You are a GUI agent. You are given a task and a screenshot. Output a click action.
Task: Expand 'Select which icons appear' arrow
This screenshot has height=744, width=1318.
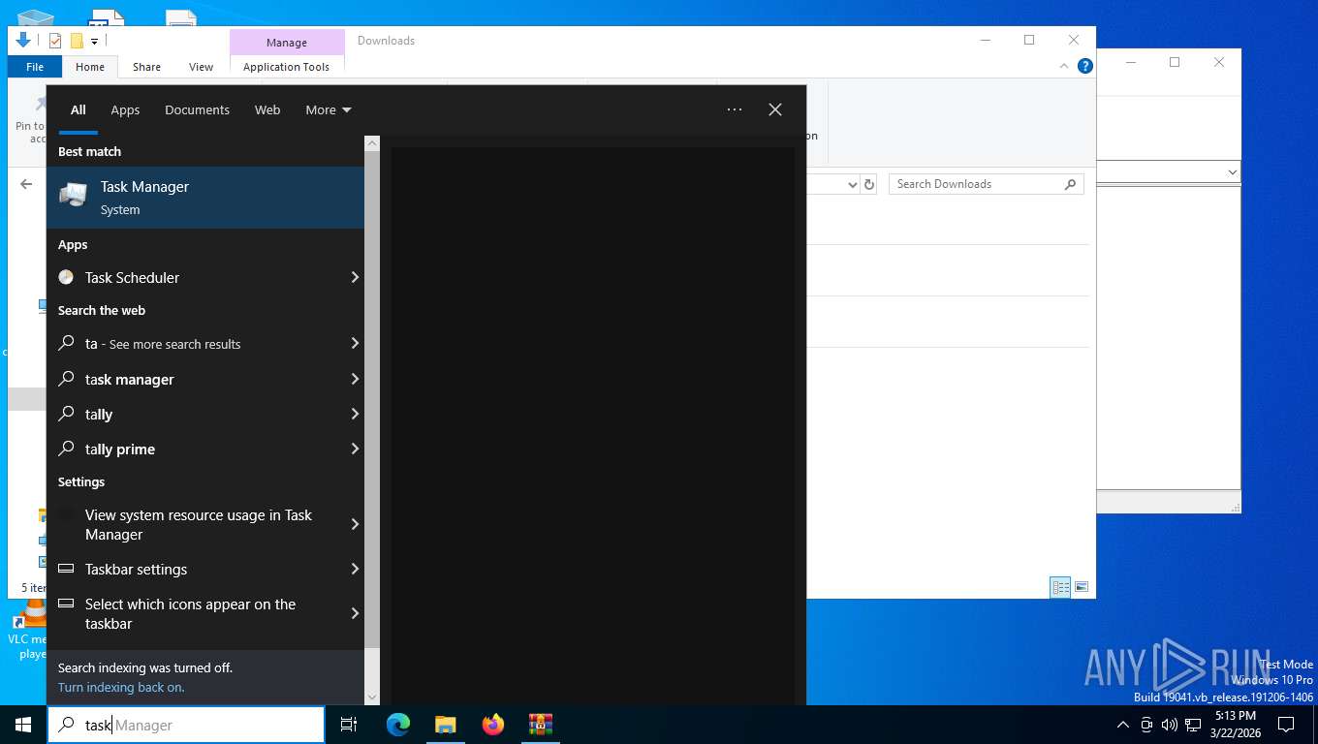tap(355, 613)
